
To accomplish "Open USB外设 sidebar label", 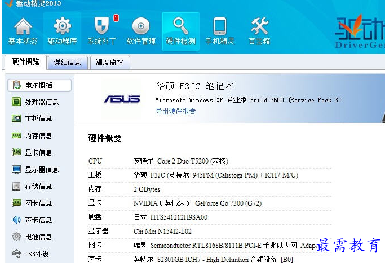I will coord(37,253).
